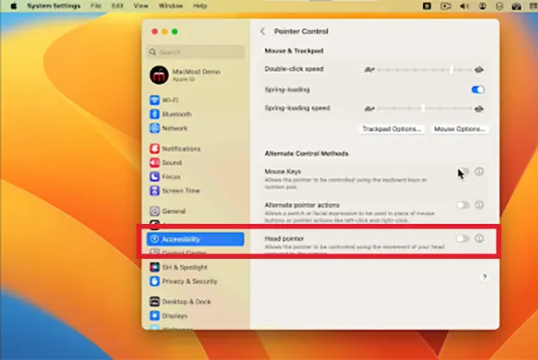Image resolution: width=538 pixels, height=360 pixels.
Task: Select the Notifications label in sidebar
Action: pos(181,149)
